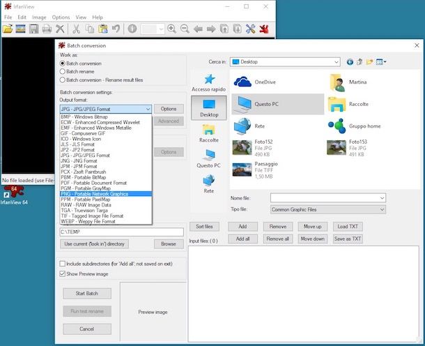Open the File menu in IrfanView
The width and height of the screenshot is (425, 346).
(x=8, y=17)
